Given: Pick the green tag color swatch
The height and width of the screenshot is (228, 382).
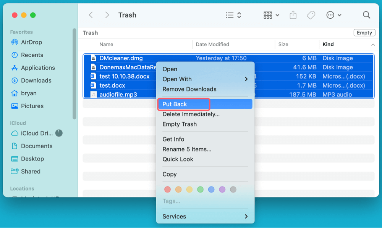Looking at the screenshot, I should (200, 189).
